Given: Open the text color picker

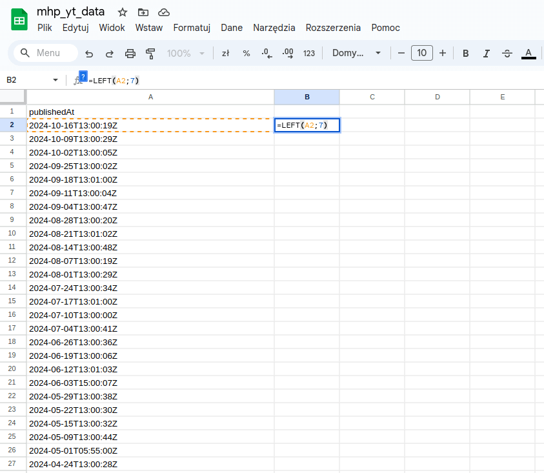Looking at the screenshot, I should pyautogui.click(x=528, y=54).
